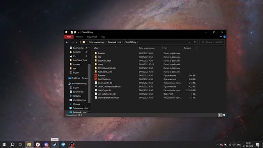
Task: Switch to details view icon in status bar
Action: [219, 115]
